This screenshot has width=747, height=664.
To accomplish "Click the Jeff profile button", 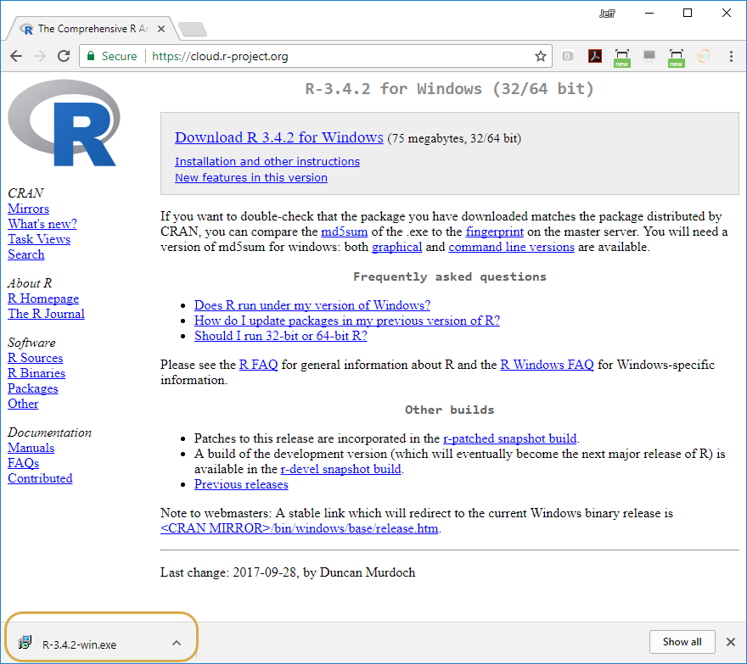I will coord(605,14).
